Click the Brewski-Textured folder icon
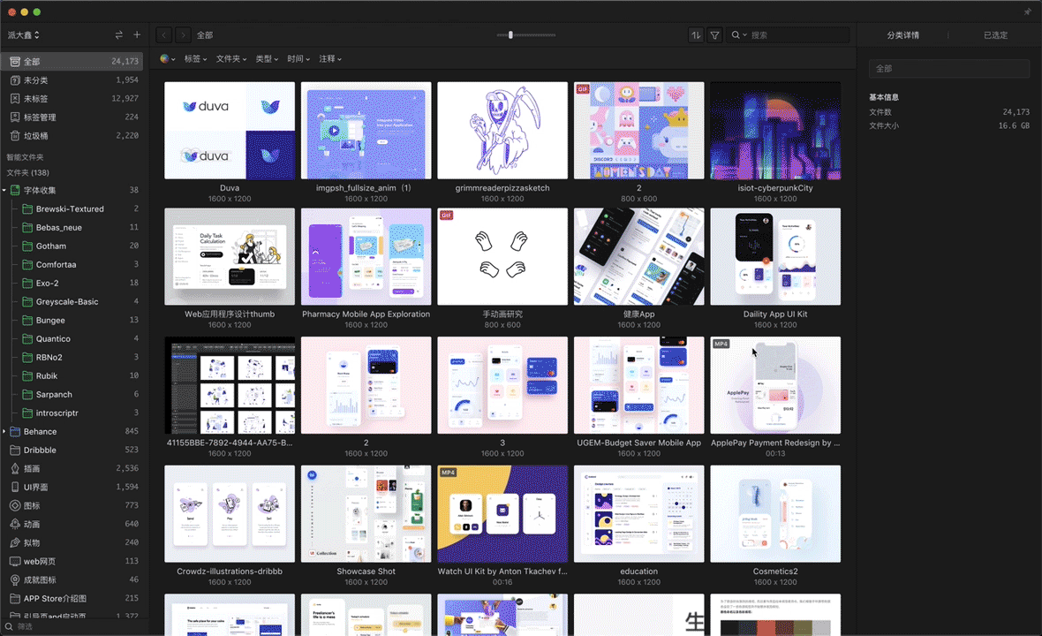The height and width of the screenshot is (636, 1042). point(27,208)
